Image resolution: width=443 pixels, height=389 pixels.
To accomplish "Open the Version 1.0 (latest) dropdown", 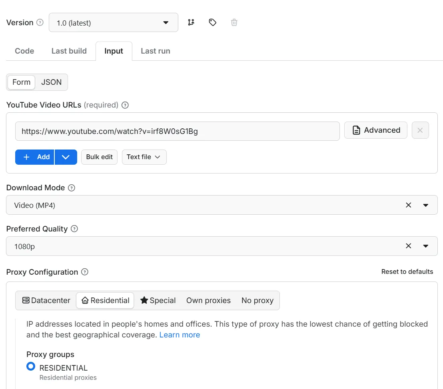I will [114, 23].
